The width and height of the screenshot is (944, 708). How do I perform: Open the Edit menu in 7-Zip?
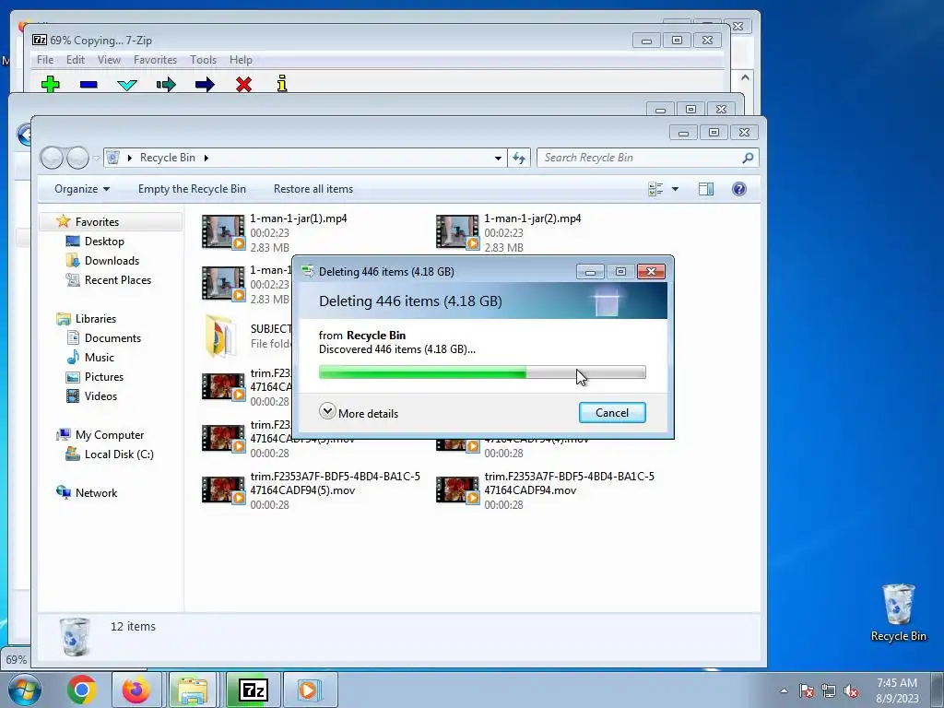[x=76, y=60]
